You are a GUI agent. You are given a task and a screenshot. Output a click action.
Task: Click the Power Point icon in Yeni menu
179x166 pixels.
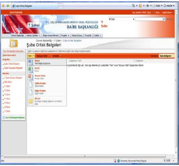pyautogui.click(x=31, y=77)
